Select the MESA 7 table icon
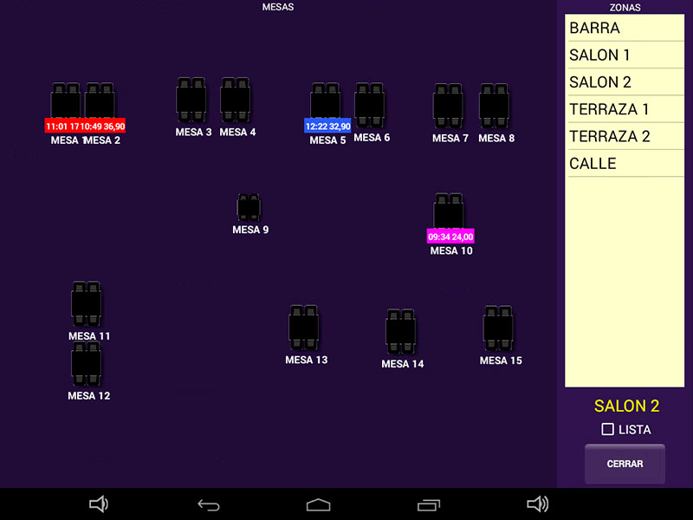This screenshot has height=520, width=693. (x=448, y=106)
